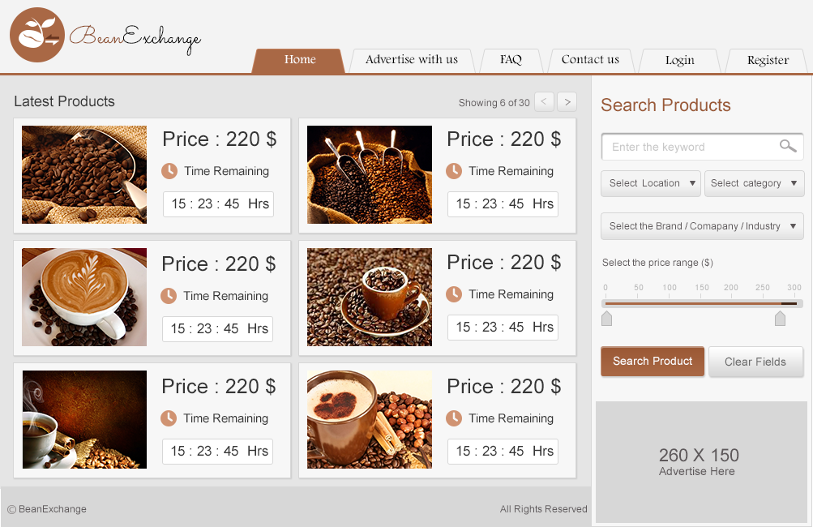Click the BeanExchange round logo icon
813x527 pixels.
tap(37, 35)
